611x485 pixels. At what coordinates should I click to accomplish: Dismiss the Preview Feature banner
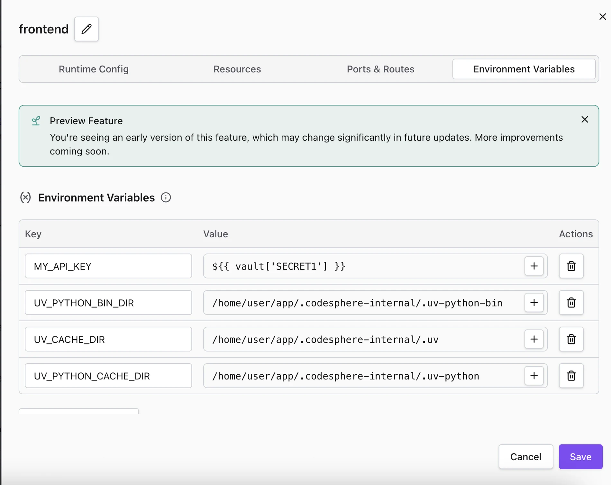tap(585, 120)
